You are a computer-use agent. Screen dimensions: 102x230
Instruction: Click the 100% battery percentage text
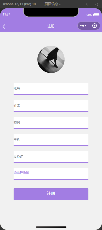[x=89, y=15]
